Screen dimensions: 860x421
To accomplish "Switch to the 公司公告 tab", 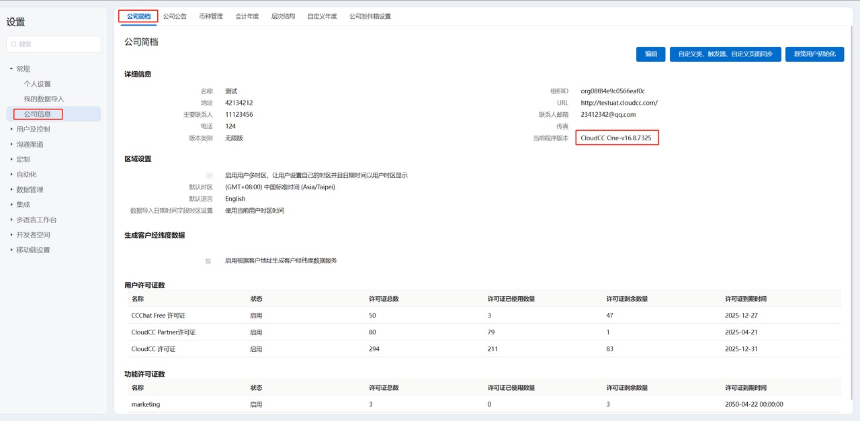I will point(175,16).
